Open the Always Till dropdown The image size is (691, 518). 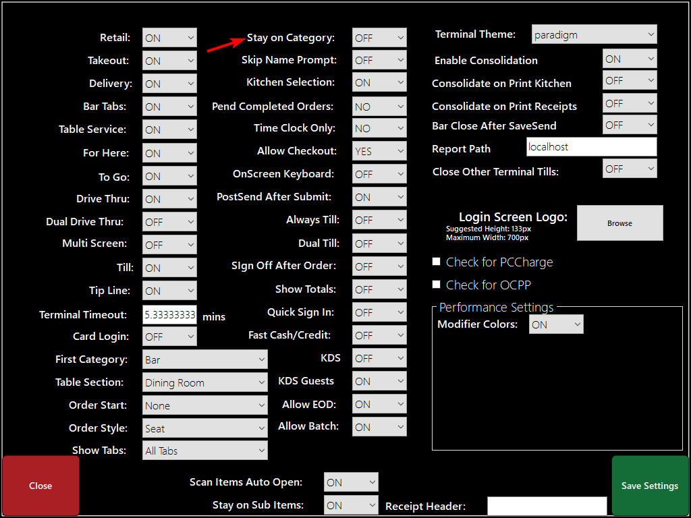379,220
